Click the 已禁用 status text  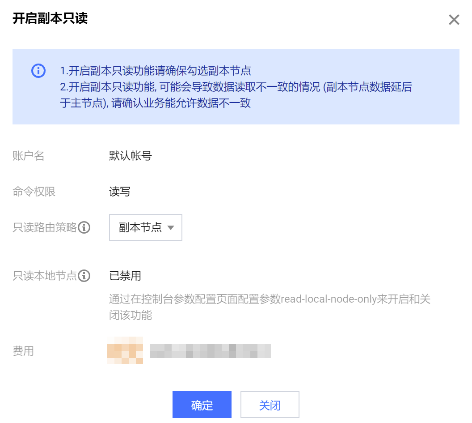coord(125,276)
